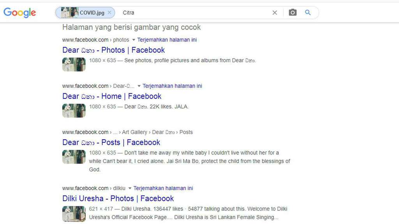The height and width of the screenshot is (224, 399).
Task: Click the Google logo
Action: click(19, 12)
